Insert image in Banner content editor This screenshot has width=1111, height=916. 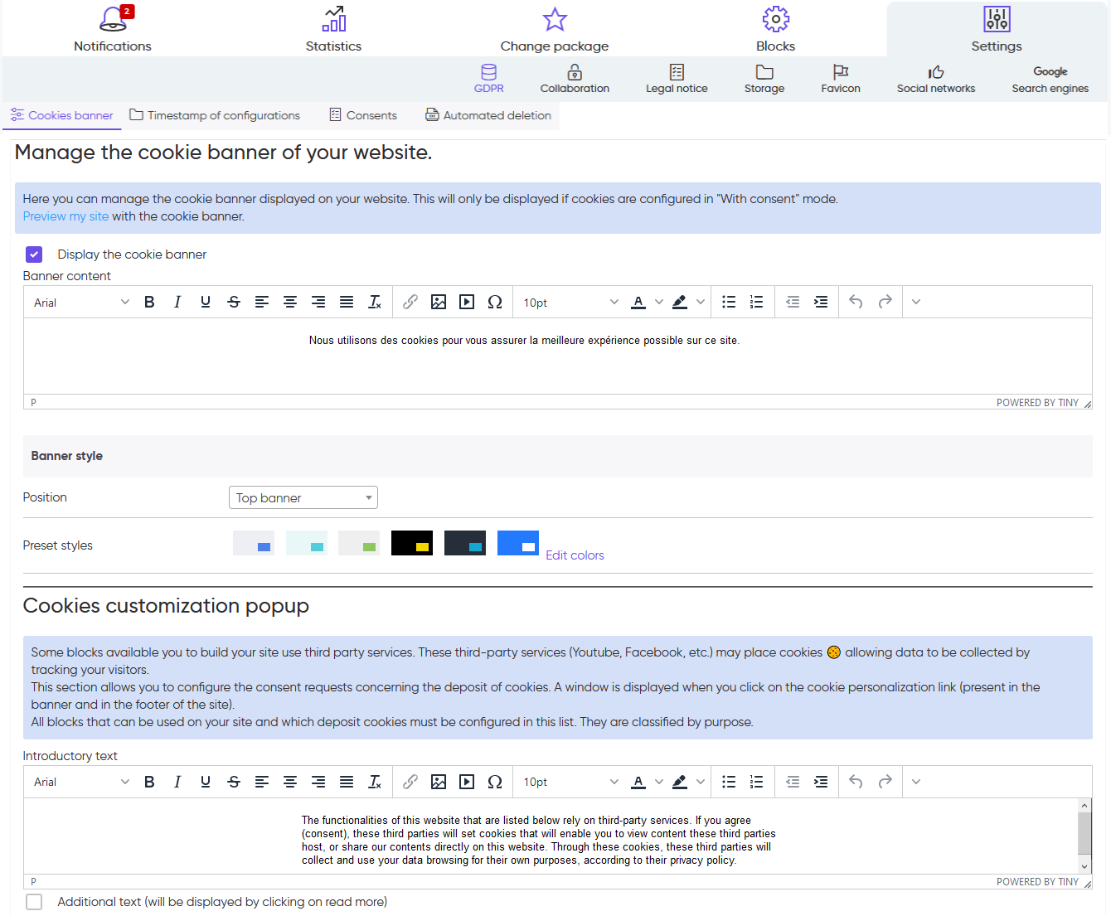pyautogui.click(x=439, y=302)
